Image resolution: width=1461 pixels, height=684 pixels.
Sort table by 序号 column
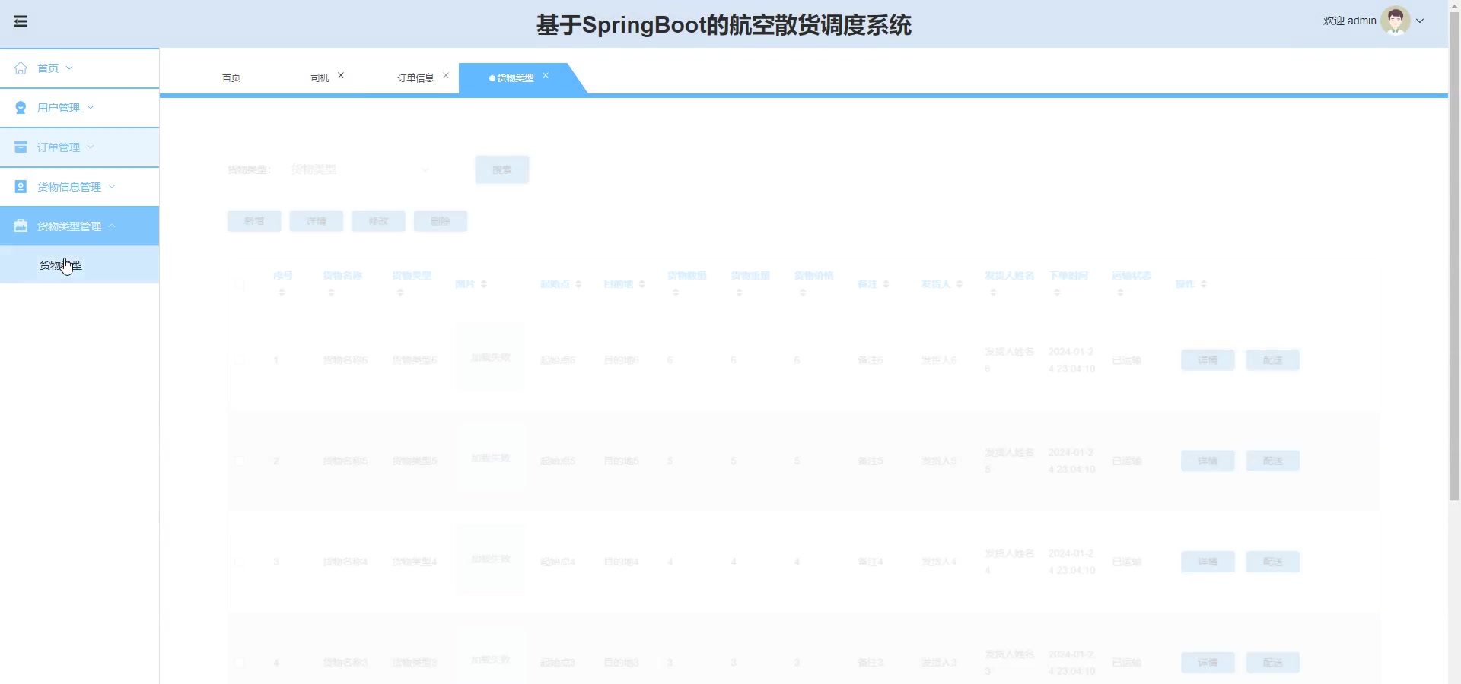click(x=282, y=293)
